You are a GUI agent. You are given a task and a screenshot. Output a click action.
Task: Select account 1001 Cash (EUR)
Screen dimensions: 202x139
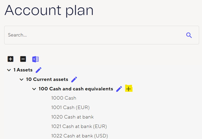click(70, 107)
